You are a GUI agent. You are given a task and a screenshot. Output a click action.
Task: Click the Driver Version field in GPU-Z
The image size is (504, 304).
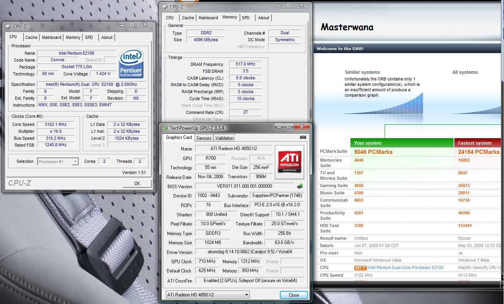(x=250, y=252)
